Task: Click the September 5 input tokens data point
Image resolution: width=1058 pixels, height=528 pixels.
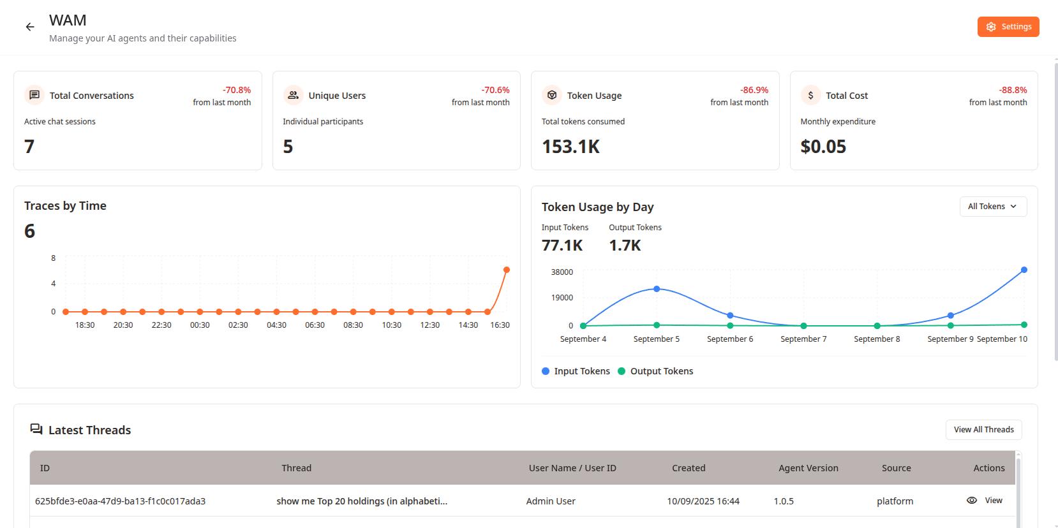Action: [657, 289]
